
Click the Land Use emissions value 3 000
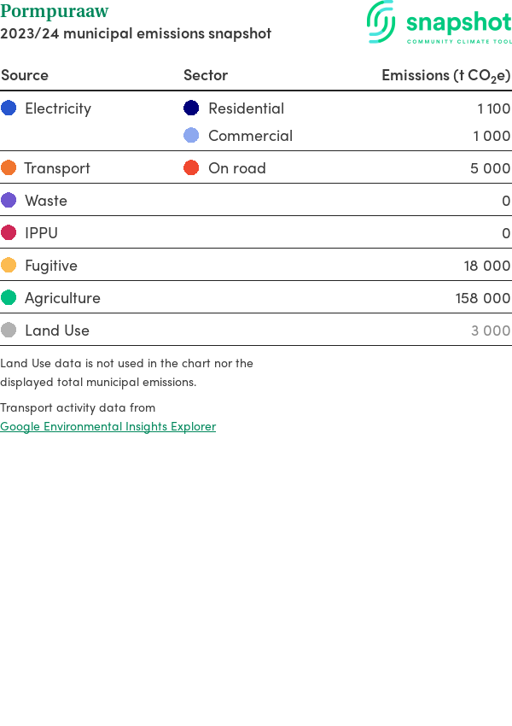491,331
